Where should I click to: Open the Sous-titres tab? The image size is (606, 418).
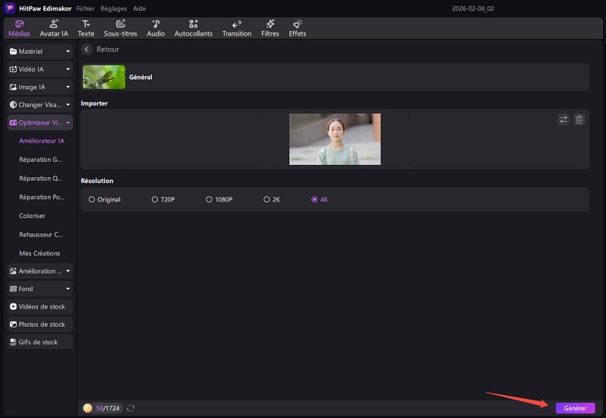(120, 28)
